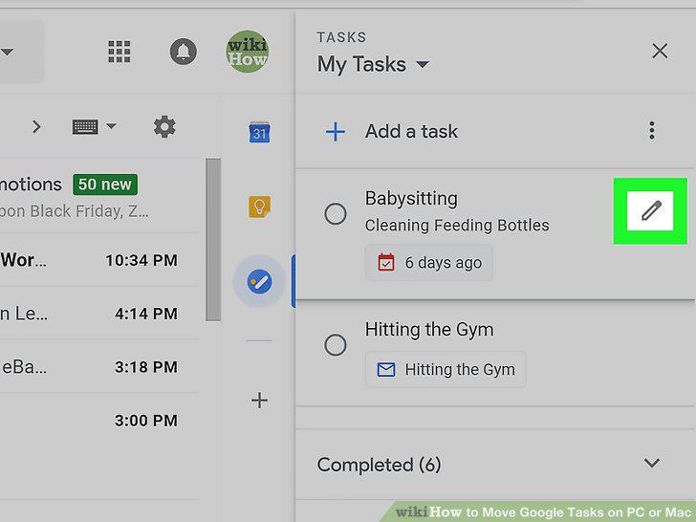The height and width of the screenshot is (522, 696).
Task: Get add-ons with plus icon
Action: tap(259, 401)
